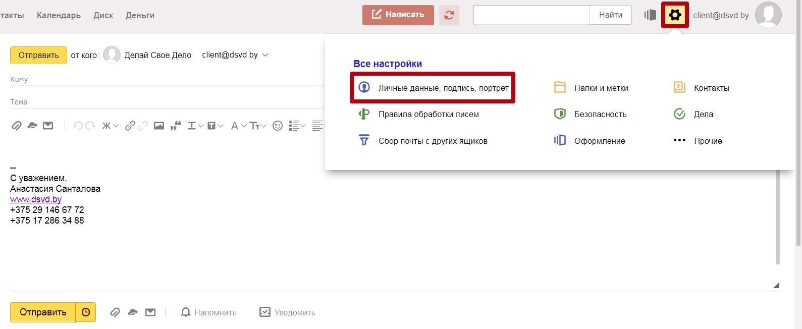Image resolution: width=802 pixels, height=329 pixels.
Task: Expand the sender address client@dsvd.by dropdown
Action: tap(235, 55)
